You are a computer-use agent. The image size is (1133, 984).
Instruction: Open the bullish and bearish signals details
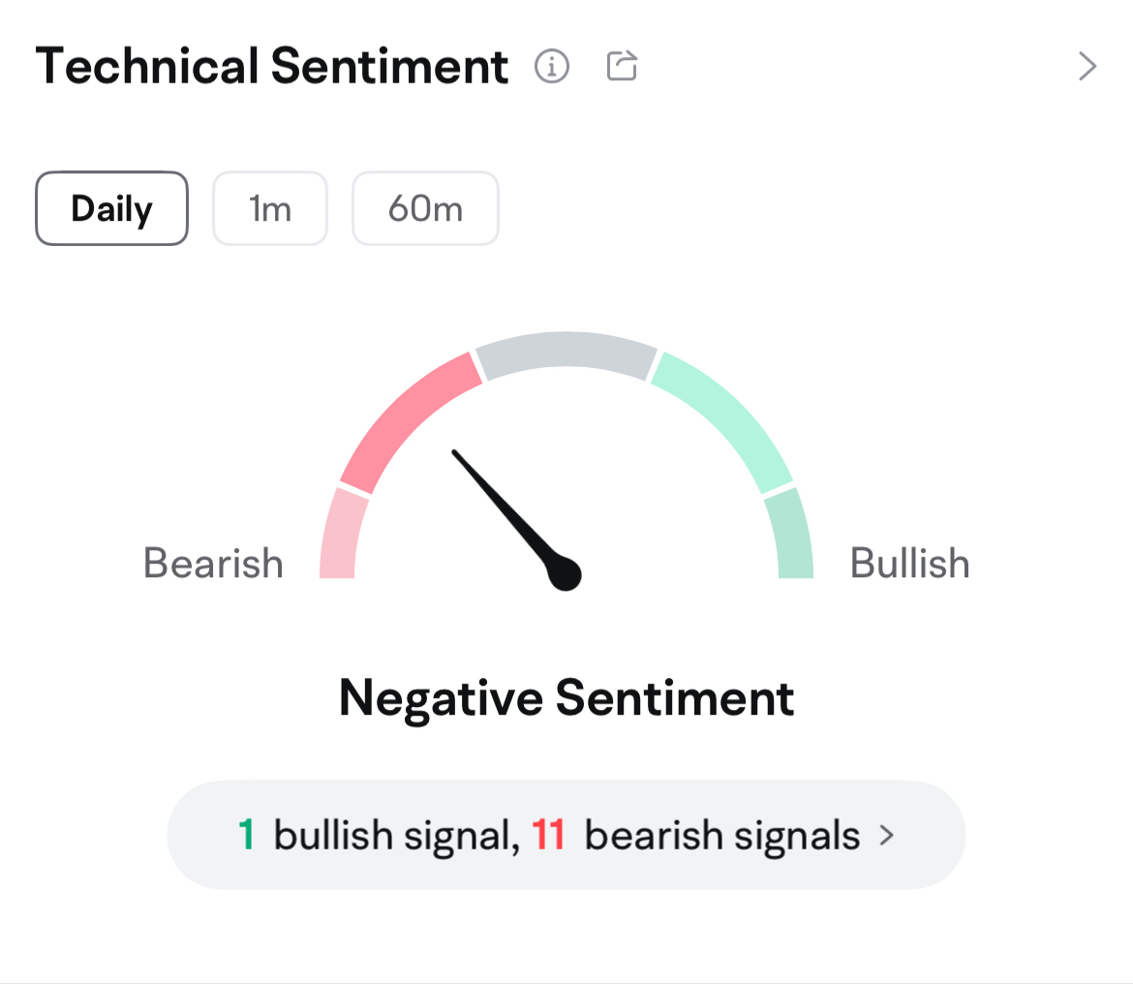point(566,835)
